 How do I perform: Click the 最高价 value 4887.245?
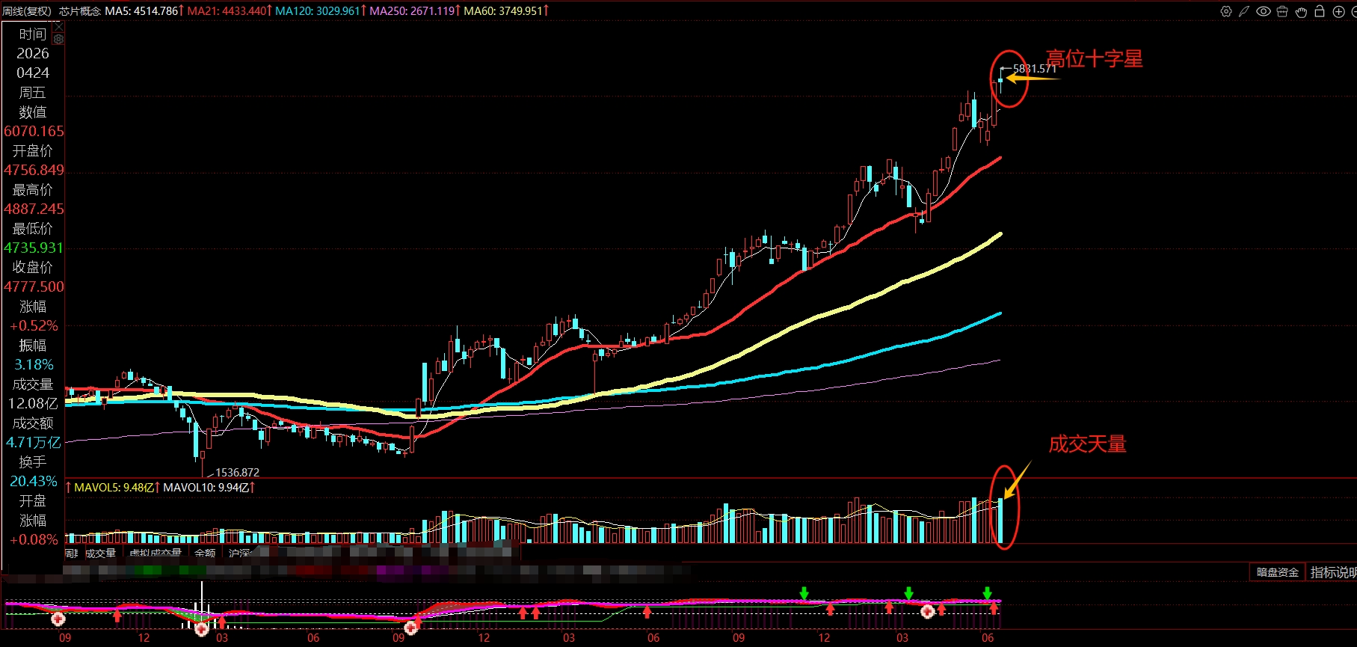click(34, 209)
